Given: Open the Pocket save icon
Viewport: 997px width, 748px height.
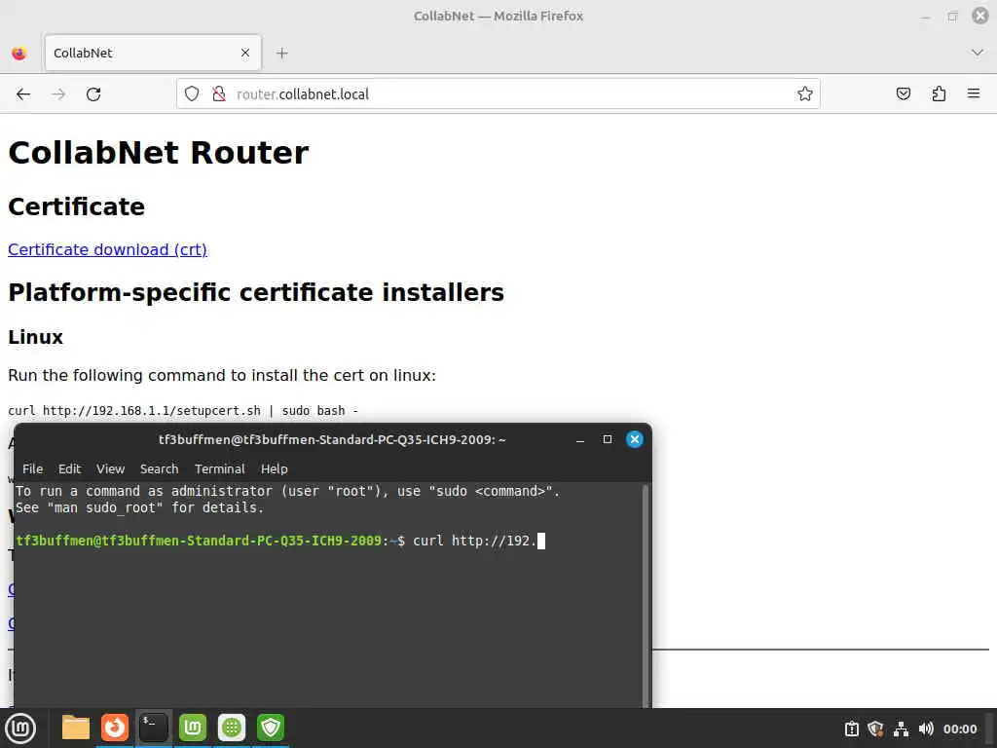Looking at the screenshot, I should (903, 94).
